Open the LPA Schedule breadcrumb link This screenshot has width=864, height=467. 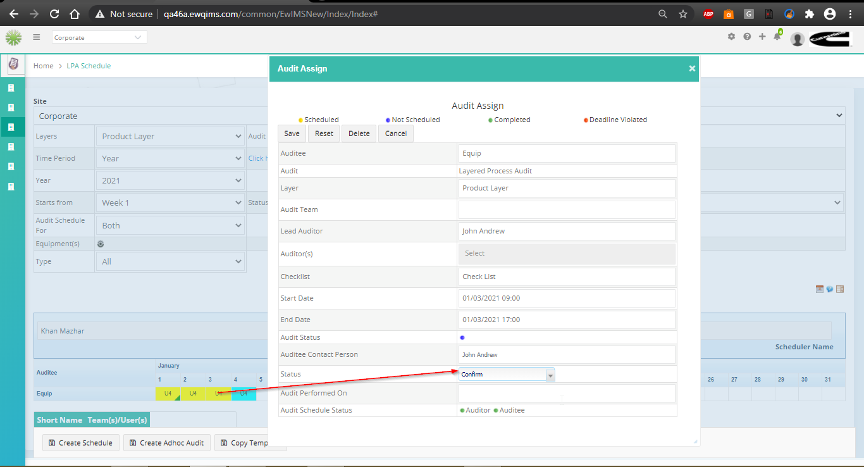tap(89, 66)
